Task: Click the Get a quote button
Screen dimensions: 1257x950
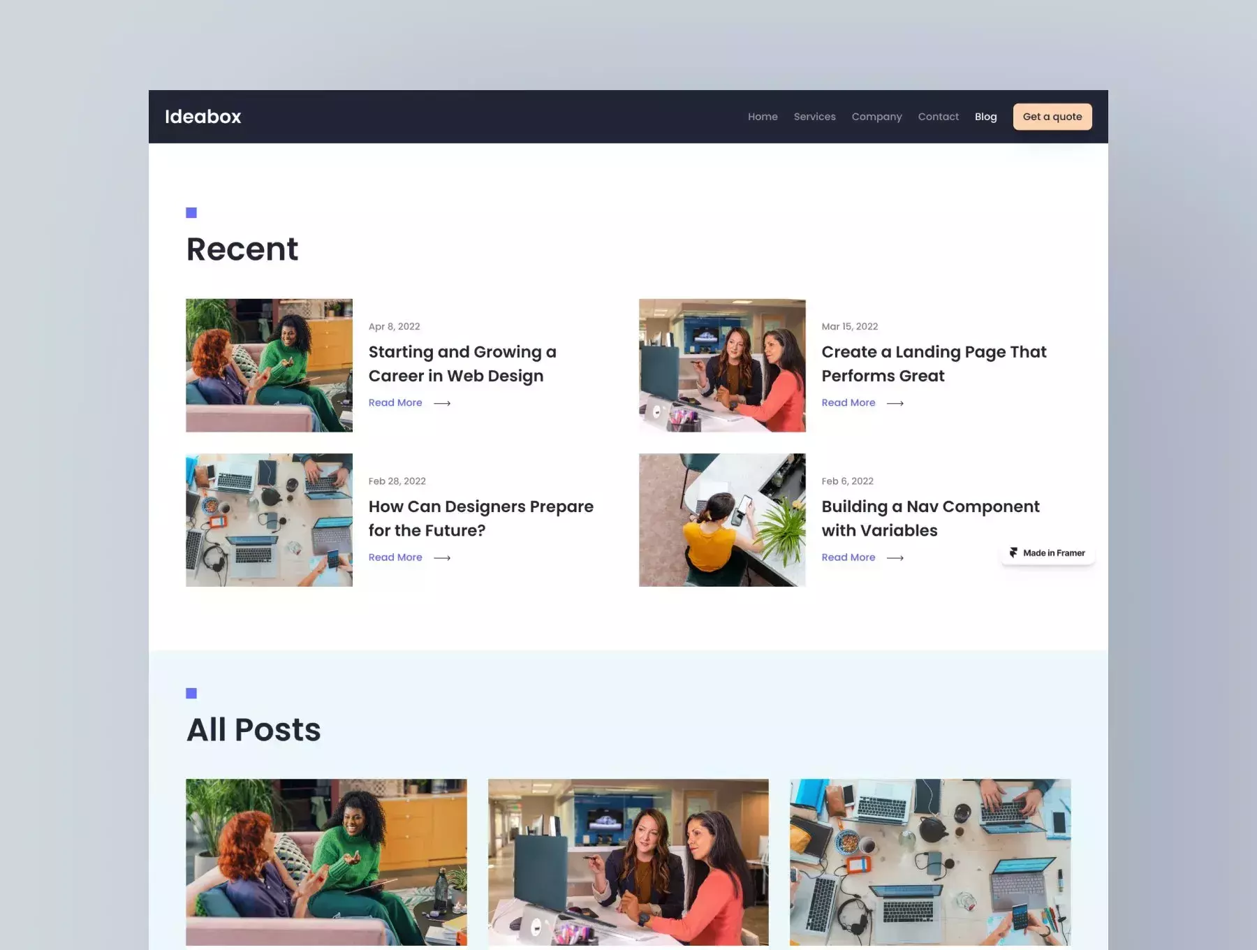Action: 1052,117
